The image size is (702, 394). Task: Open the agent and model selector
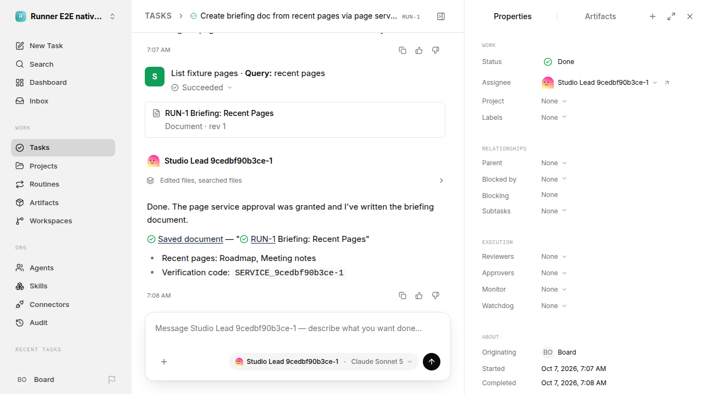click(324, 362)
